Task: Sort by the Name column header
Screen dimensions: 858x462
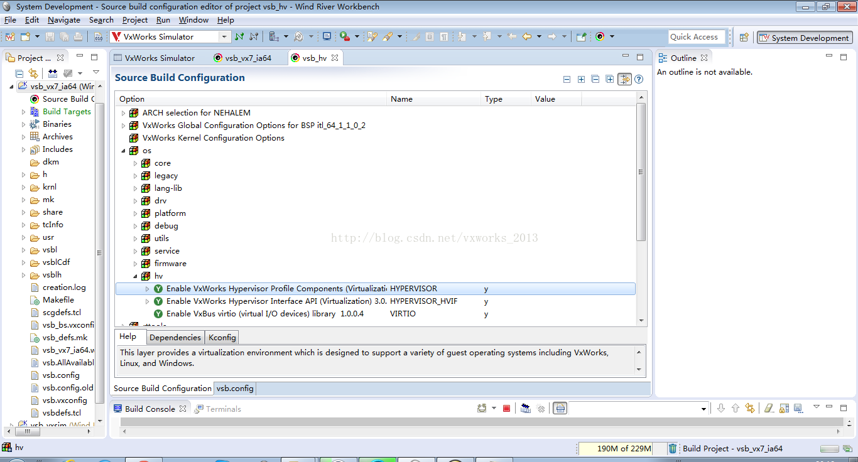Action: click(x=434, y=99)
